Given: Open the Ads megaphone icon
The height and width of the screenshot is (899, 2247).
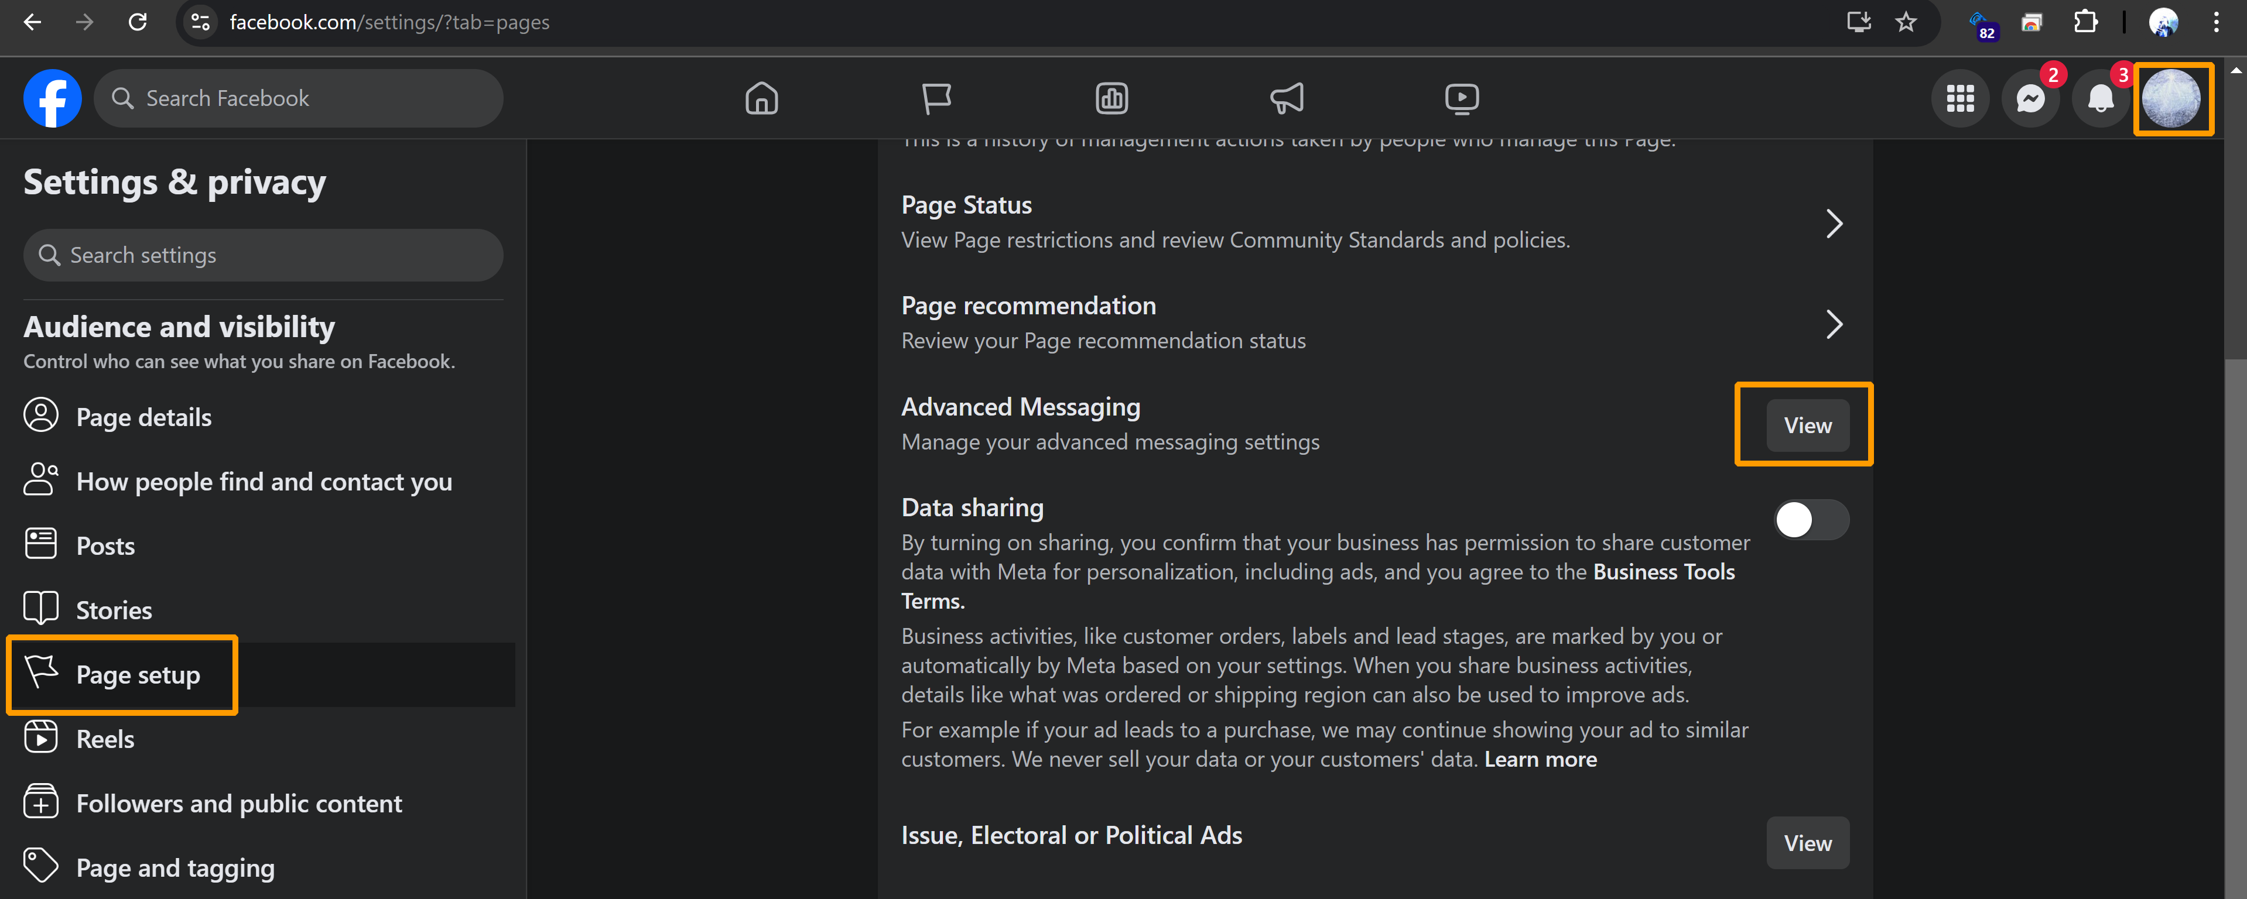Looking at the screenshot, I should [x=1287, y=98].
